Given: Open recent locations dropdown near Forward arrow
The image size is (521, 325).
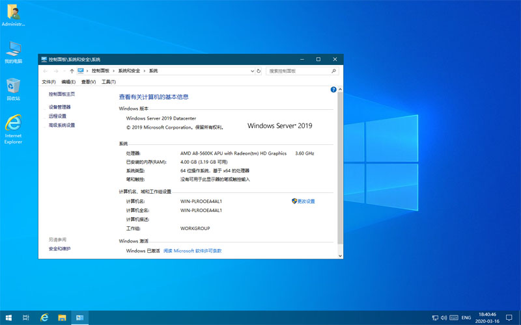Looking at the screenshot, I should click(64, 71).
